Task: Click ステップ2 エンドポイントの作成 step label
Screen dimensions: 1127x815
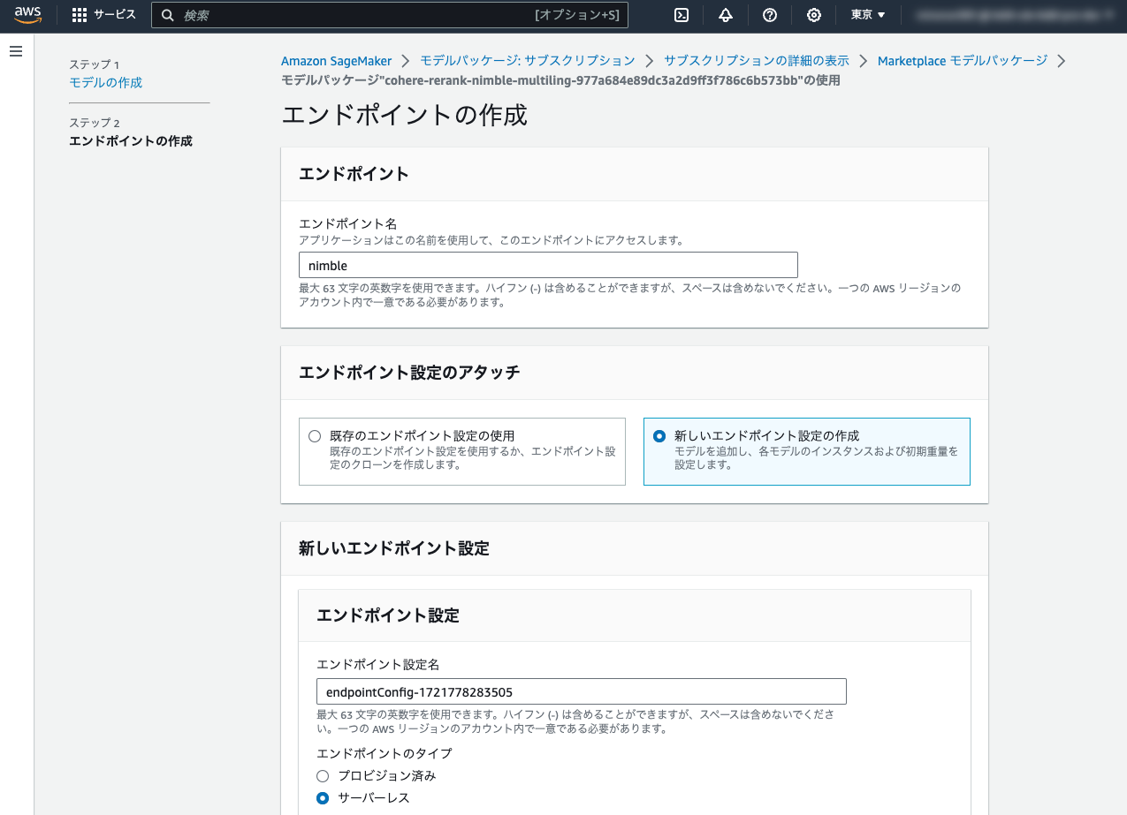Action: [131, 141]
